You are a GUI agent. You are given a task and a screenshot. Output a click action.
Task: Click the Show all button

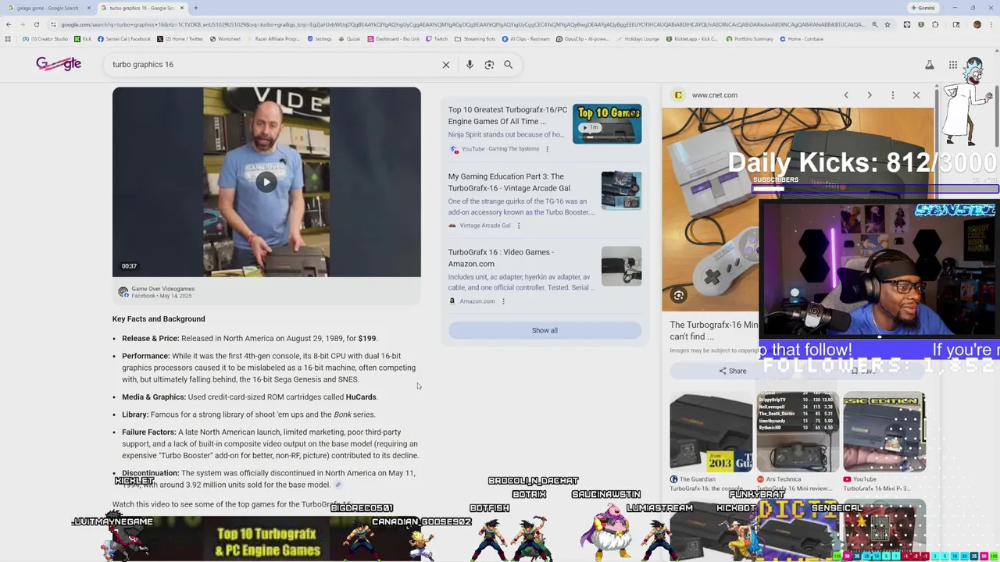(545, 330)
